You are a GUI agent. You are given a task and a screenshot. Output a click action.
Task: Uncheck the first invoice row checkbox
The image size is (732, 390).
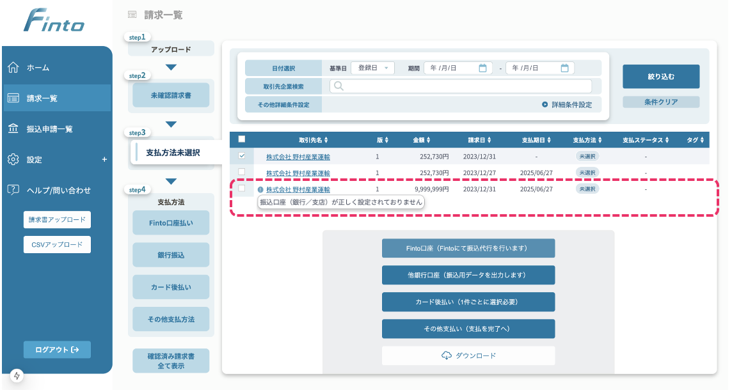click(241, 156)
